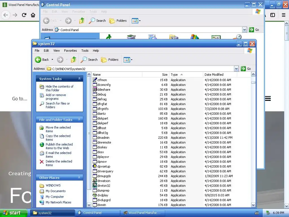289x217 pixels.
Task: Open My Documents in Other Places
Action: [56, 191]
